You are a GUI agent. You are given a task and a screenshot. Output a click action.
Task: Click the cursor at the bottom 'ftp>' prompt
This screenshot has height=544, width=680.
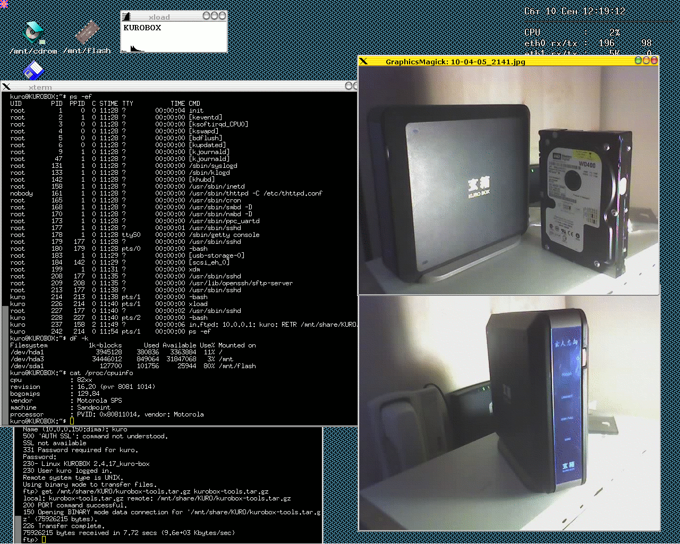(x=44, y=540)
